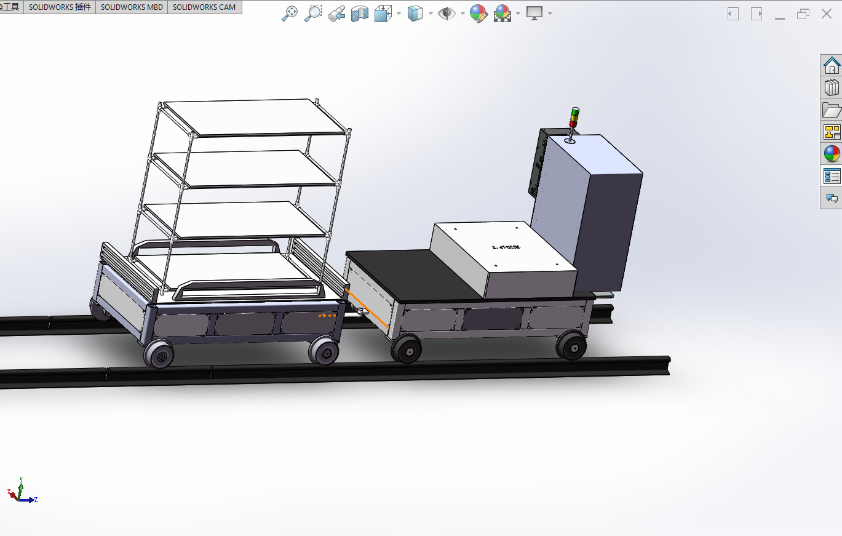Select the Zoom to Area tool
This screenshot has width=842, height=536.
[313, 14]
